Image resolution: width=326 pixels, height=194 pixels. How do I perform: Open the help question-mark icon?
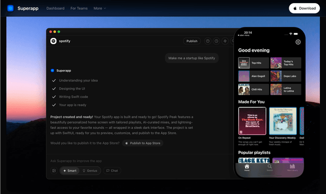point(208,41)
